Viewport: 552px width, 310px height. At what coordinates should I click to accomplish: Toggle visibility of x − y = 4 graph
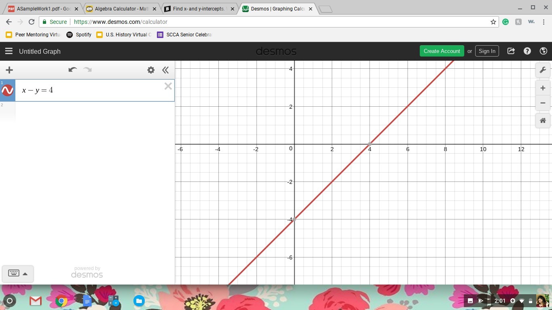[8, 91]
